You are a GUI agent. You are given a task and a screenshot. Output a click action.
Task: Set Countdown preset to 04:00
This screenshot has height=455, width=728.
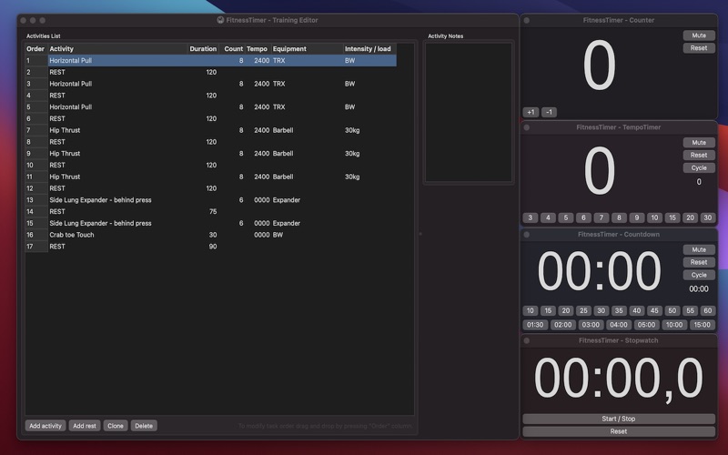pyautogui.click(x=619, y=325)
